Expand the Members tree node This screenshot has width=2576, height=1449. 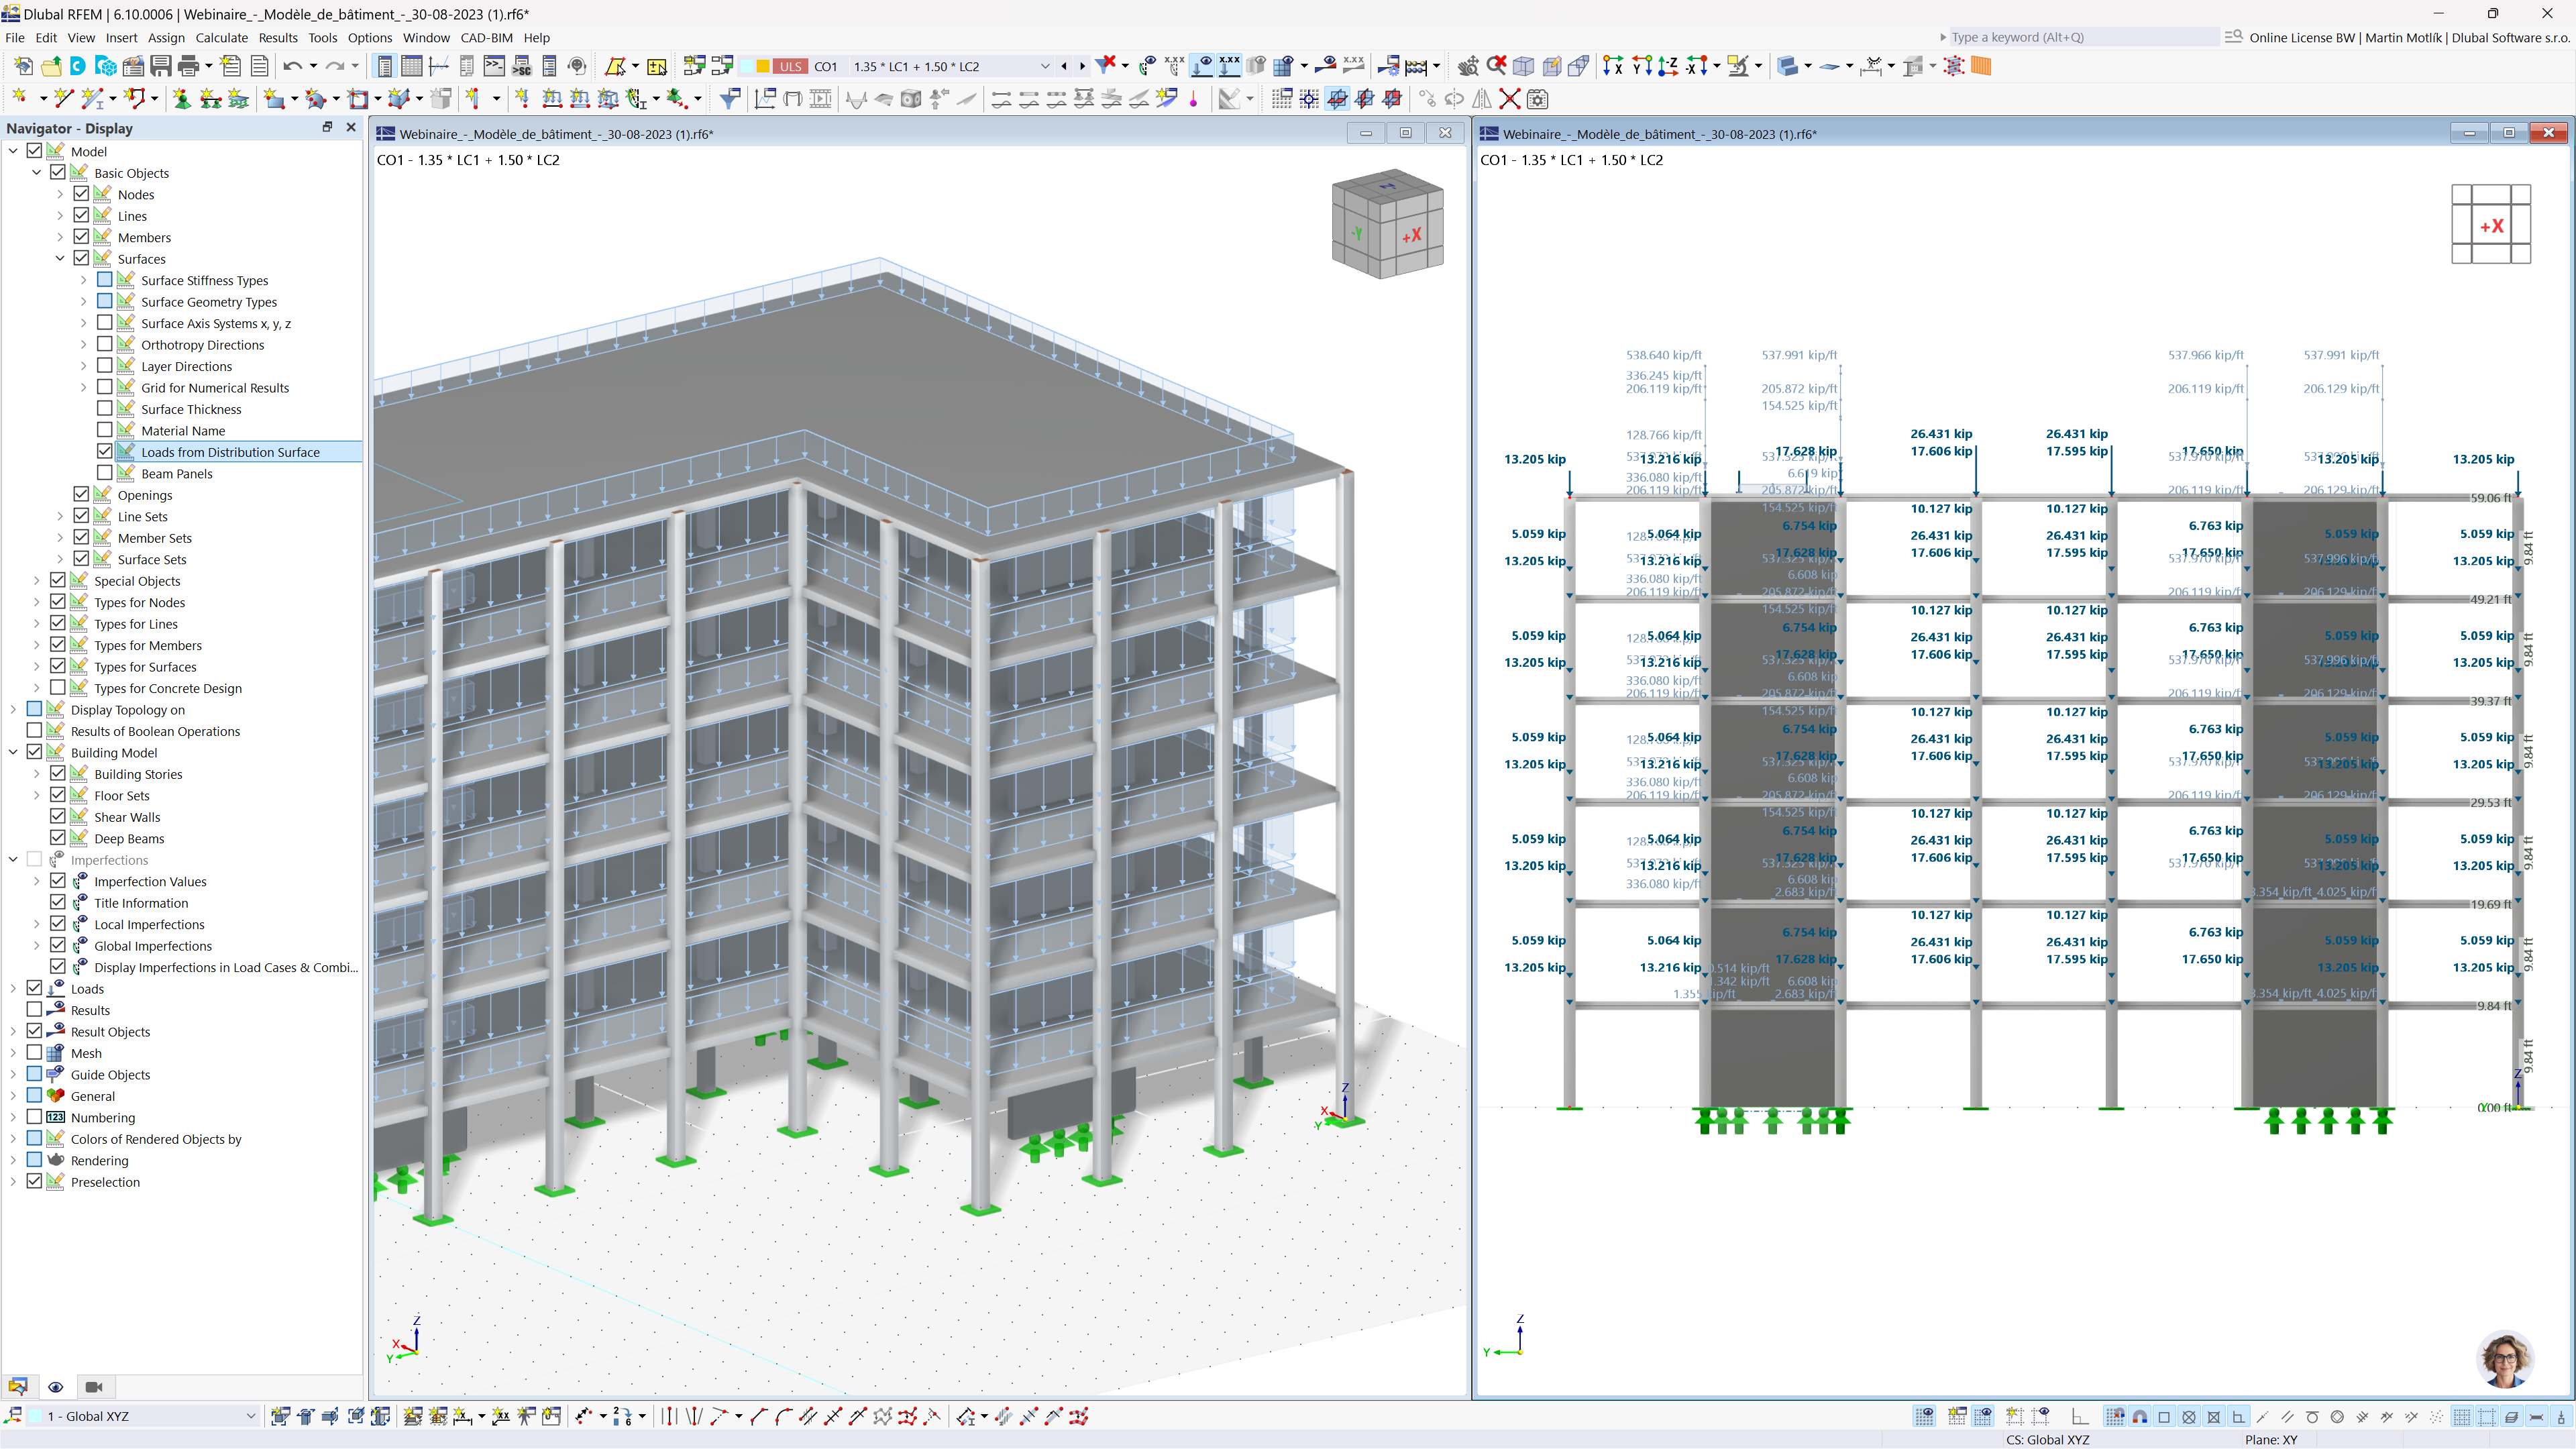click(x=59, y=237)
